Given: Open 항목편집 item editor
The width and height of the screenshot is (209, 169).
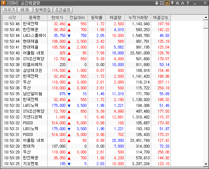Looking at the screenshot, I should (43, 10).
